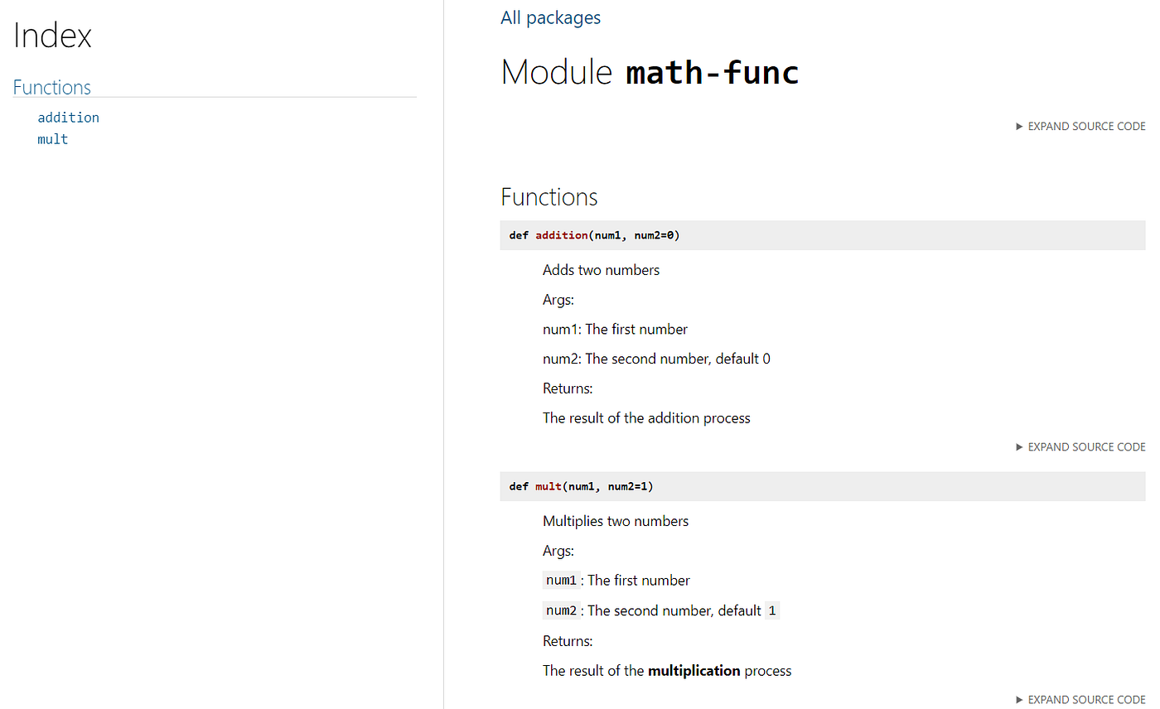This screenshot has width=1160, height=709.
Task: Click 'The result of the addition process'
Action: point(646,418)
